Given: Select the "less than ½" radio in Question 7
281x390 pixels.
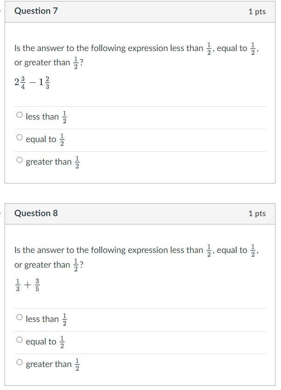Looking at the screenshot, I should pos(19,115).
